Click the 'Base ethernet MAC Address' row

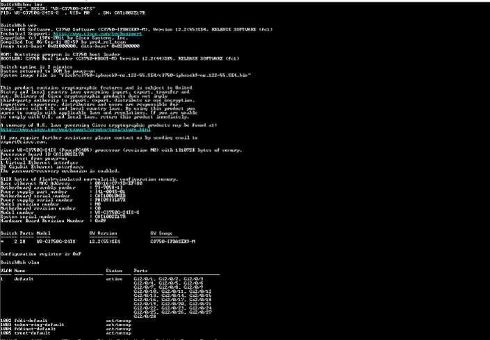pos(72,183)
